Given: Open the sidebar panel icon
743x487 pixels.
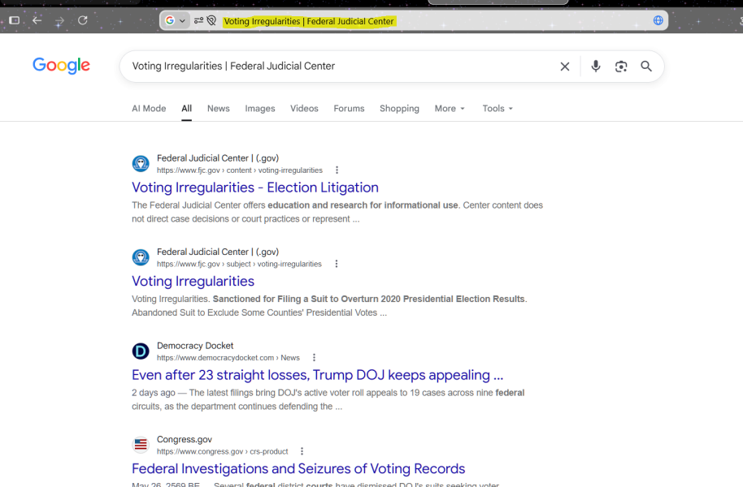Looking at the screenshot, I should tap(14, 20).
